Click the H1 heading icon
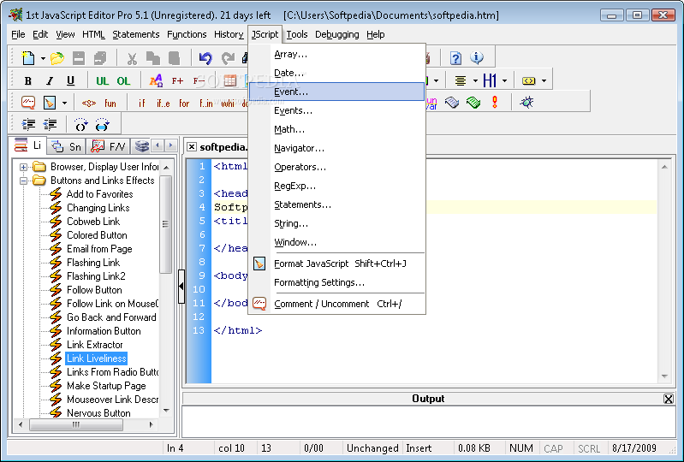 (x=490, y=80)
